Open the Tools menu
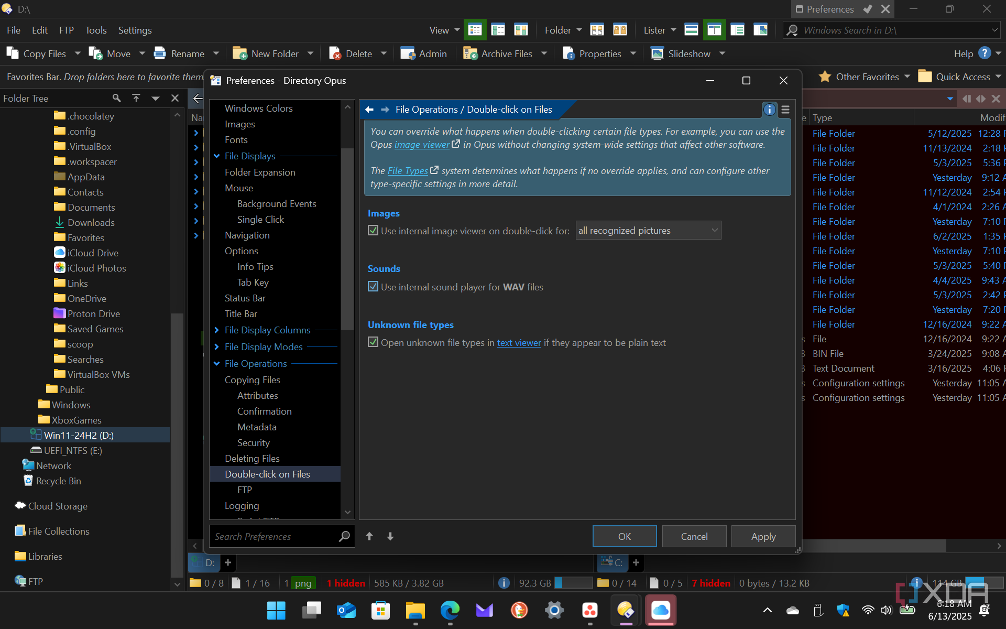The height and width of the screenshot is (629, 1006). coord(96,30)
